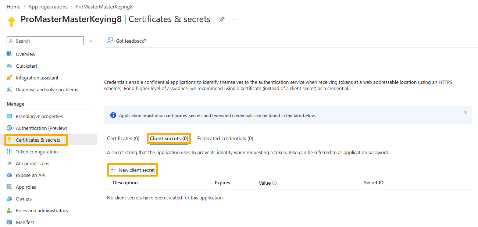Click the Integration assistant rocket icon

[9, 78]
